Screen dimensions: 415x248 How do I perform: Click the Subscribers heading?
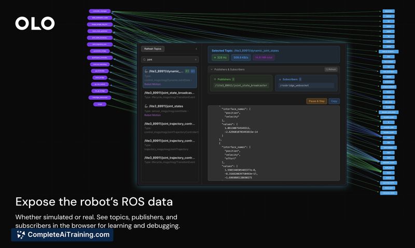click(x=290, y=79)
